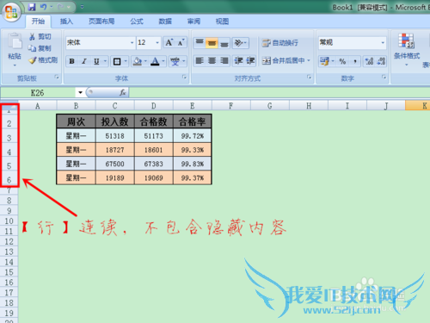Click the cell with value 51318
Image resolution: width=430 pixels, height=323 pixels.
115,136
